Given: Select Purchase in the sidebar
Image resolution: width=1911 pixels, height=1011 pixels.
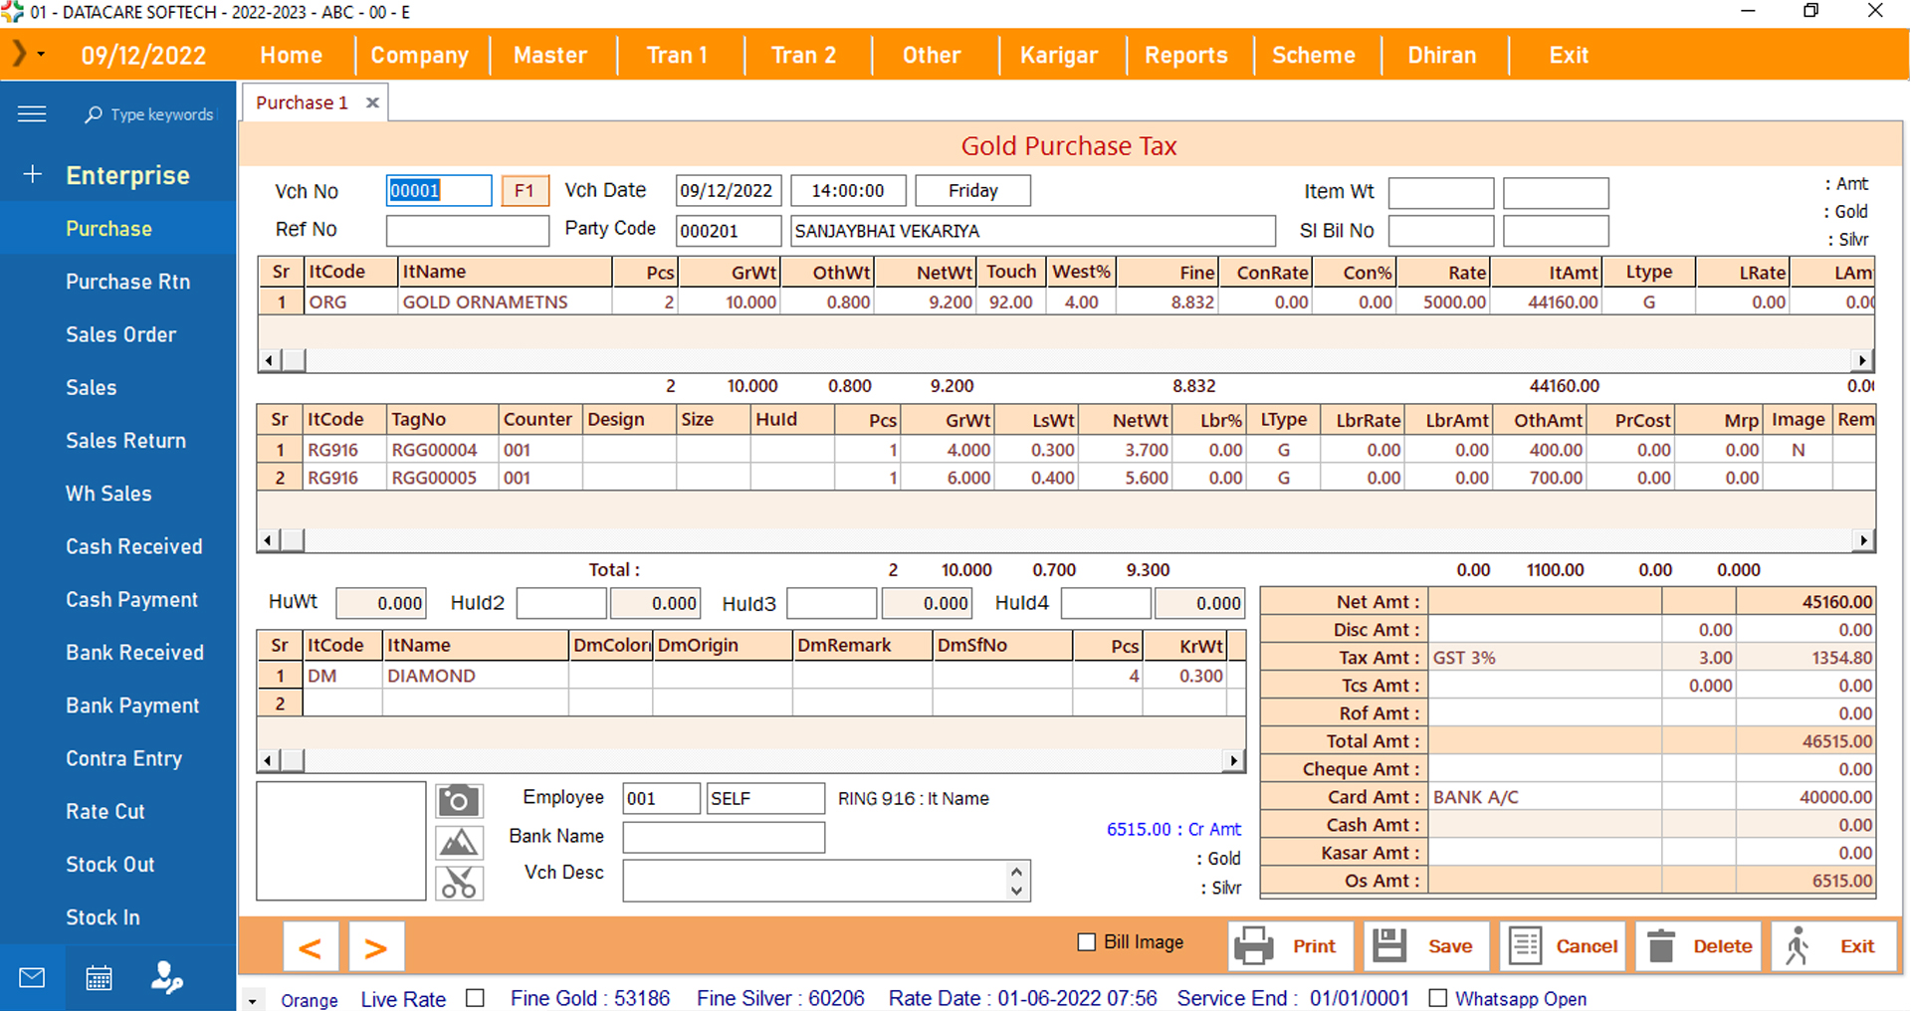Looking at the screenshot, I should [117, 228].
